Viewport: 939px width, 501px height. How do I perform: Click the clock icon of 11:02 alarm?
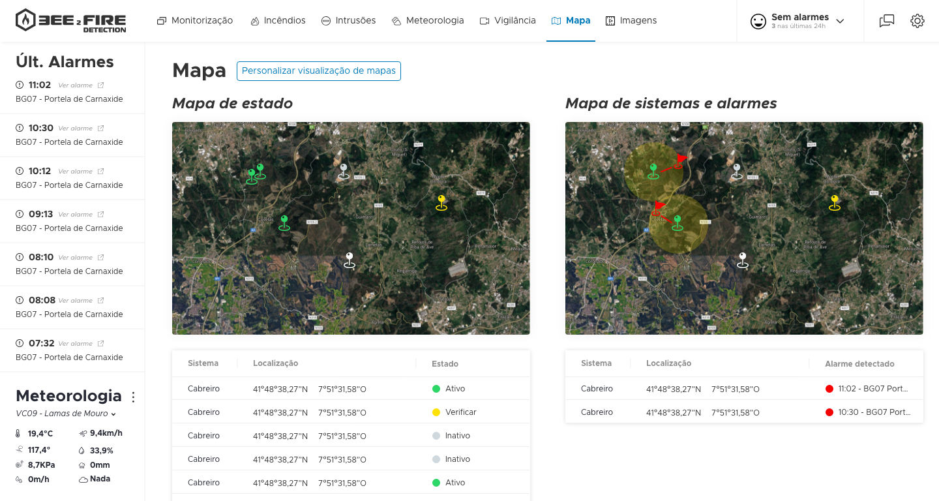20,85
